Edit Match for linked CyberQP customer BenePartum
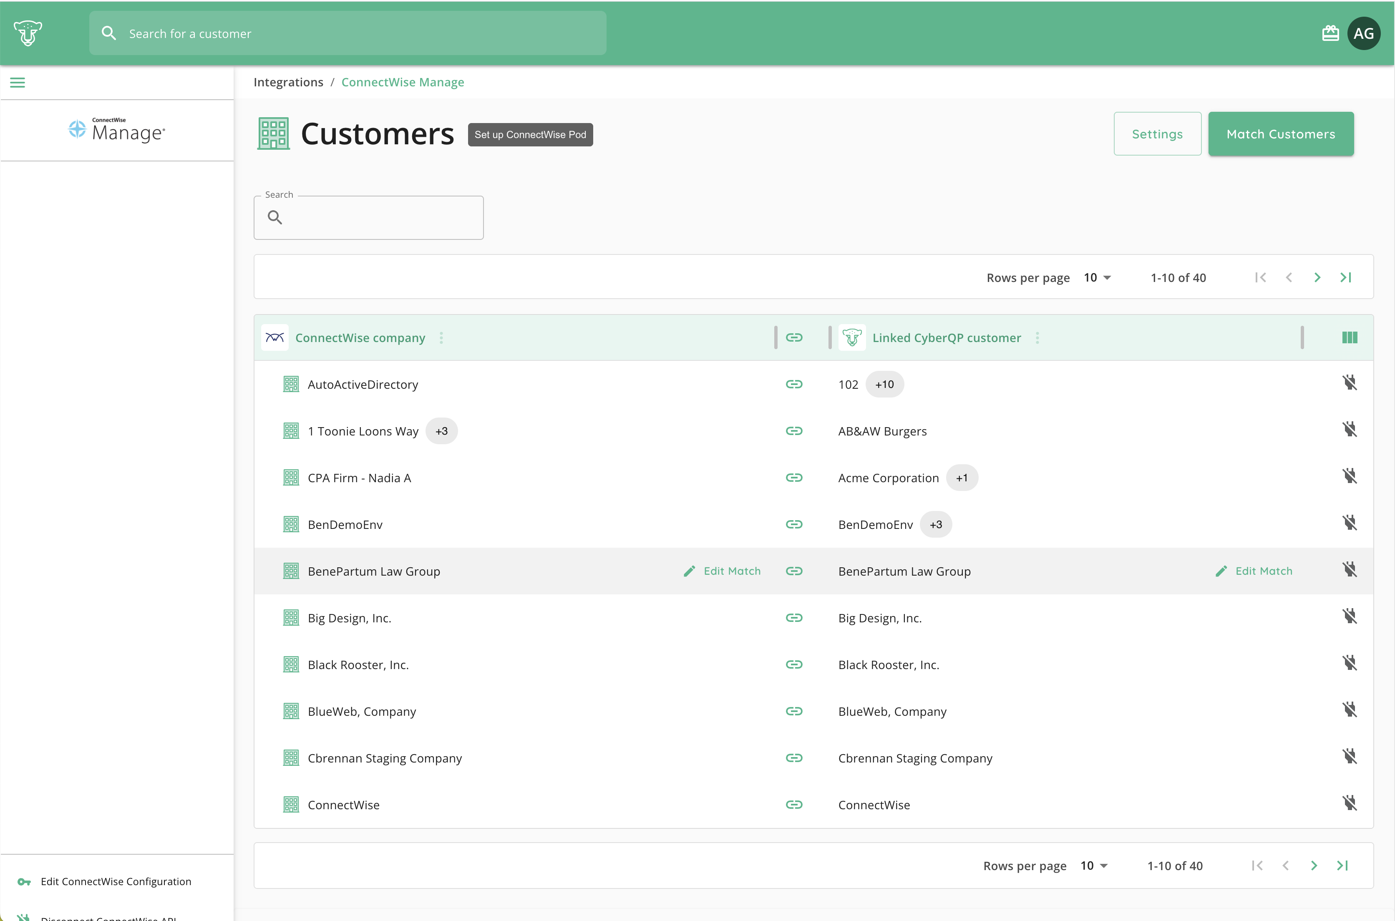 pyautogui.click(x=1254, y=571)
